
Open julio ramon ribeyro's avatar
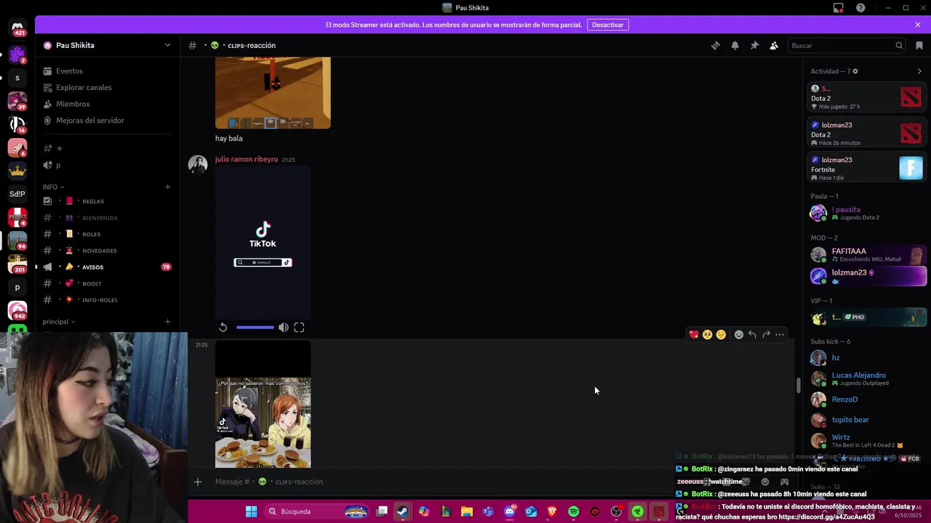coord(198,164)
